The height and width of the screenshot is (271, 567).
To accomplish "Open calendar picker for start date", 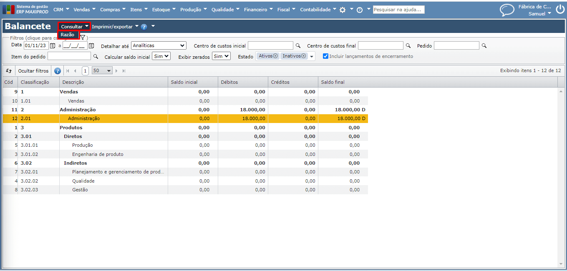I will point(53,45).
